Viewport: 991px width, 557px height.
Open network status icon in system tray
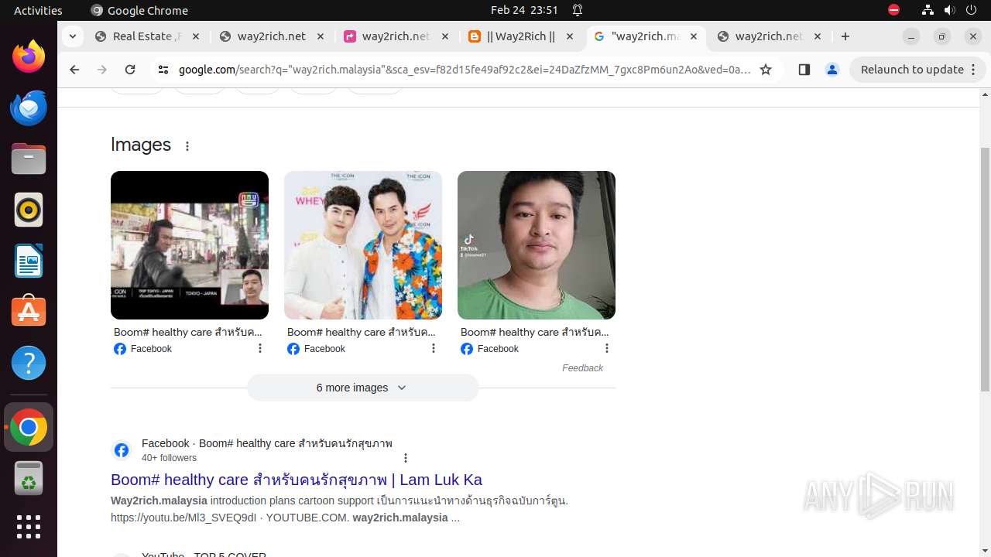click(x=928, y=10)
